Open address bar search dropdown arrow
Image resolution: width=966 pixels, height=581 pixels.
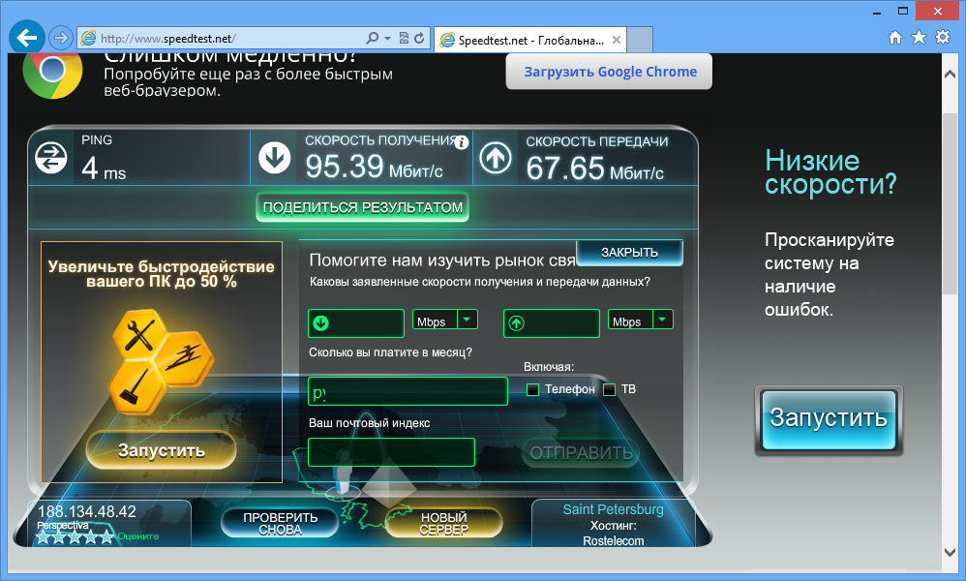[387, 38]
